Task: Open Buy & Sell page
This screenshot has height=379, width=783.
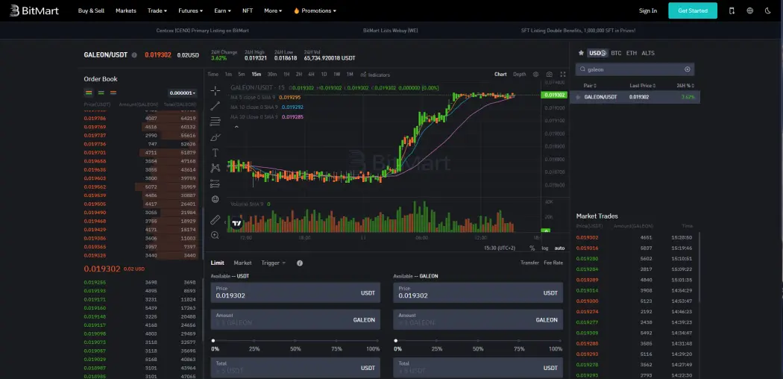Action: (92, 10)
